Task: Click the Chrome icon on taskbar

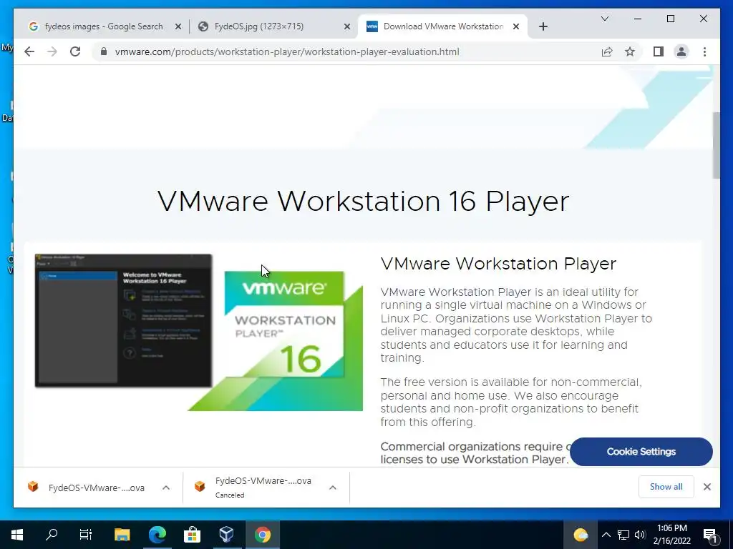Action: pos(262,535)
